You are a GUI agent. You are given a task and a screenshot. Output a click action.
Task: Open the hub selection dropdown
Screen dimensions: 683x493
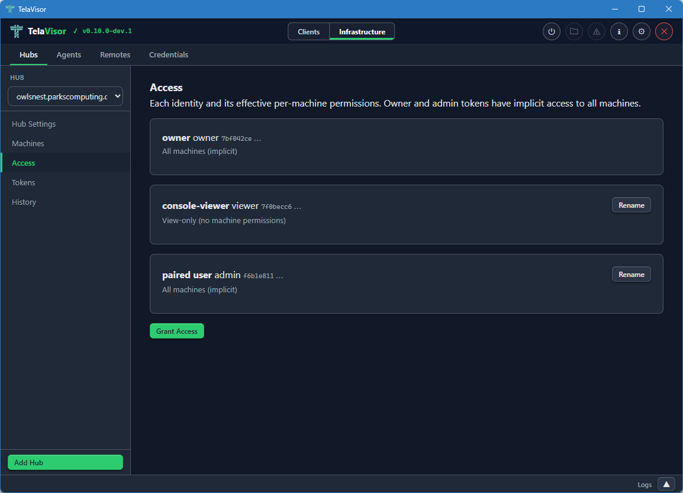(65, 96)
